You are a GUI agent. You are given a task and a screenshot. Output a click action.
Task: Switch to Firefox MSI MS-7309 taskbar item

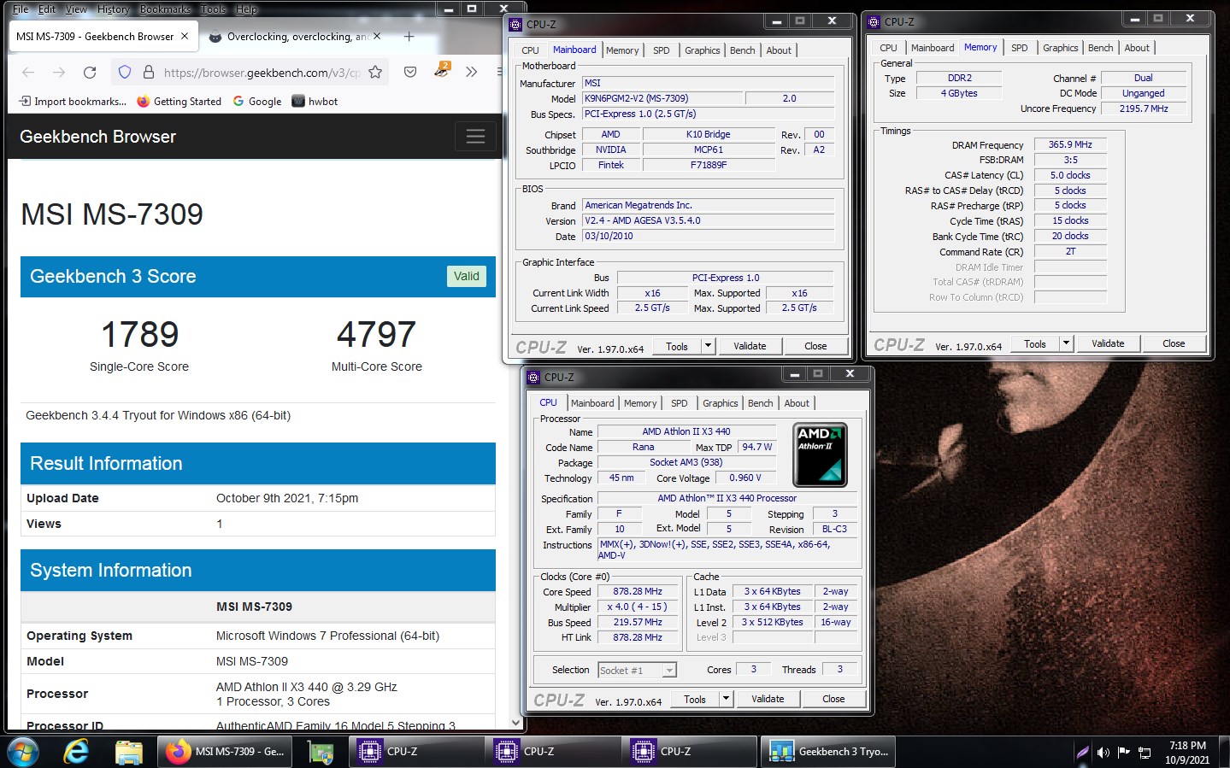(225, 752)
